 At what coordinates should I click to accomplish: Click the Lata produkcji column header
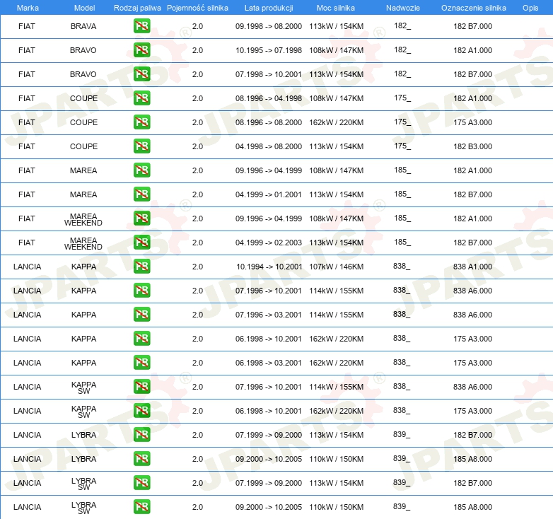pos(269,8)
